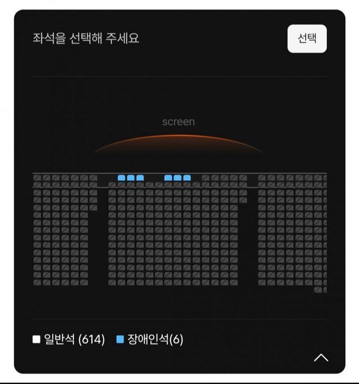This screenshot has height=384, width=359.
Task: Select the first blue seat in the right group
Action: (x=168, y=178)
